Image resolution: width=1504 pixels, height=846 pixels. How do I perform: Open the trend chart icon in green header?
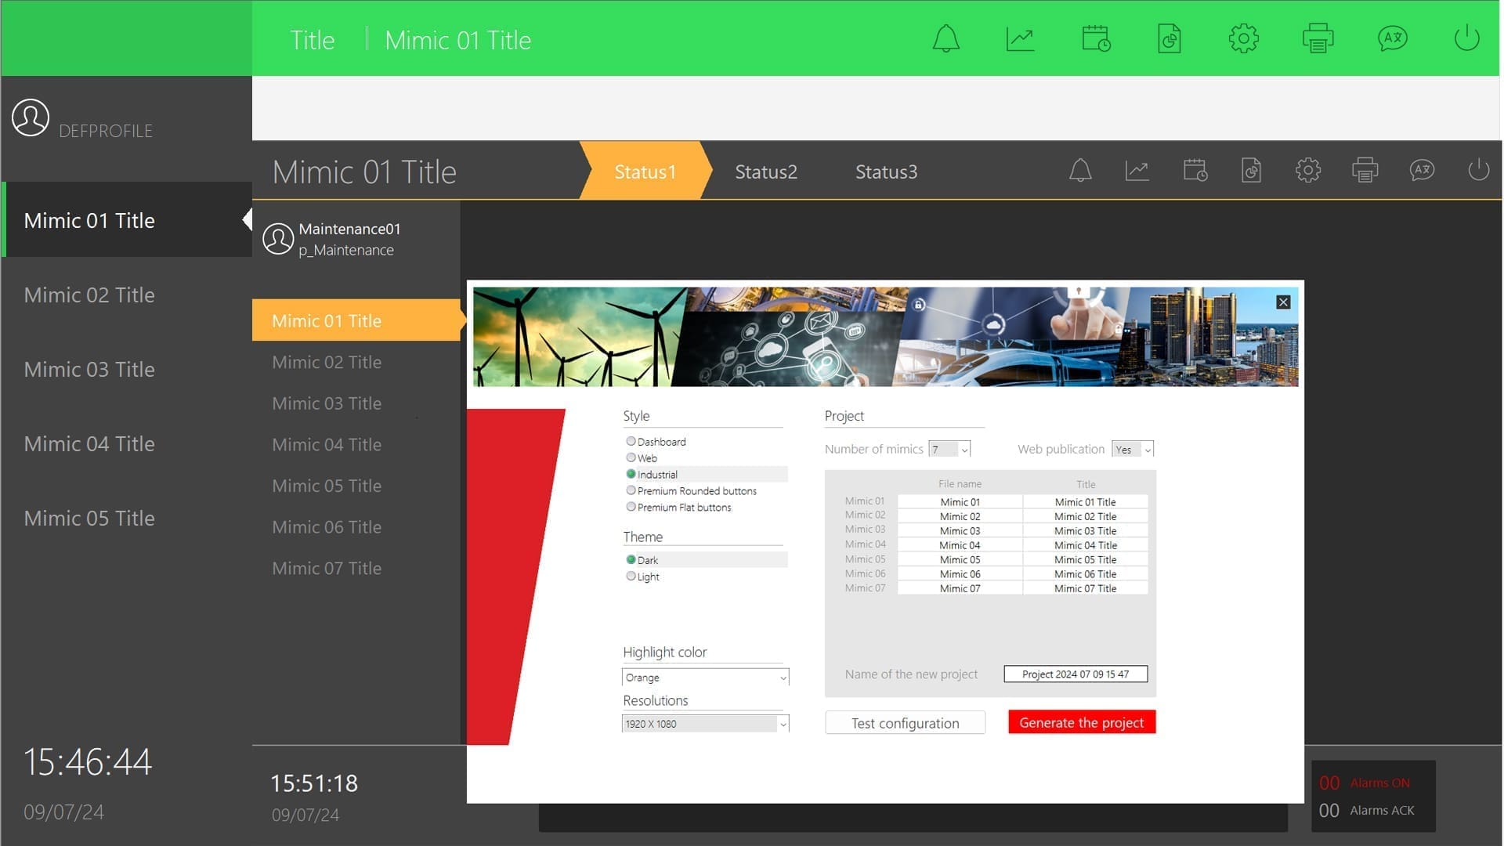[x=1019, y=38]
